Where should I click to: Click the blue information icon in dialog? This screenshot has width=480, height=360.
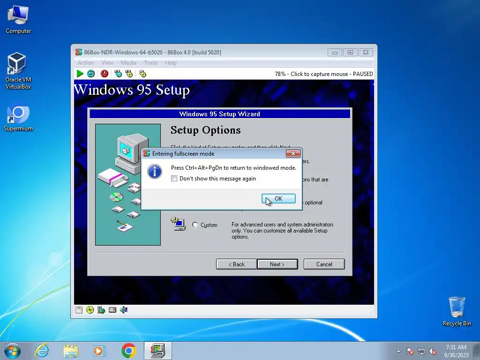[155, 172]
